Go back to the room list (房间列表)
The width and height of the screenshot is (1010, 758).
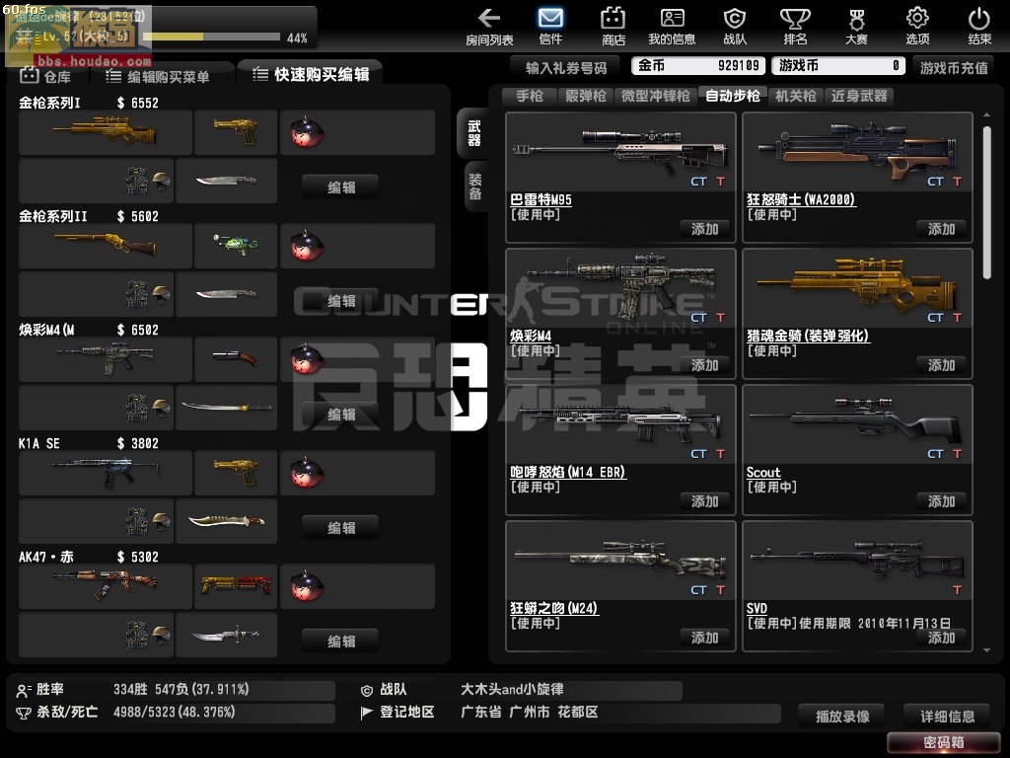point(489,26)
